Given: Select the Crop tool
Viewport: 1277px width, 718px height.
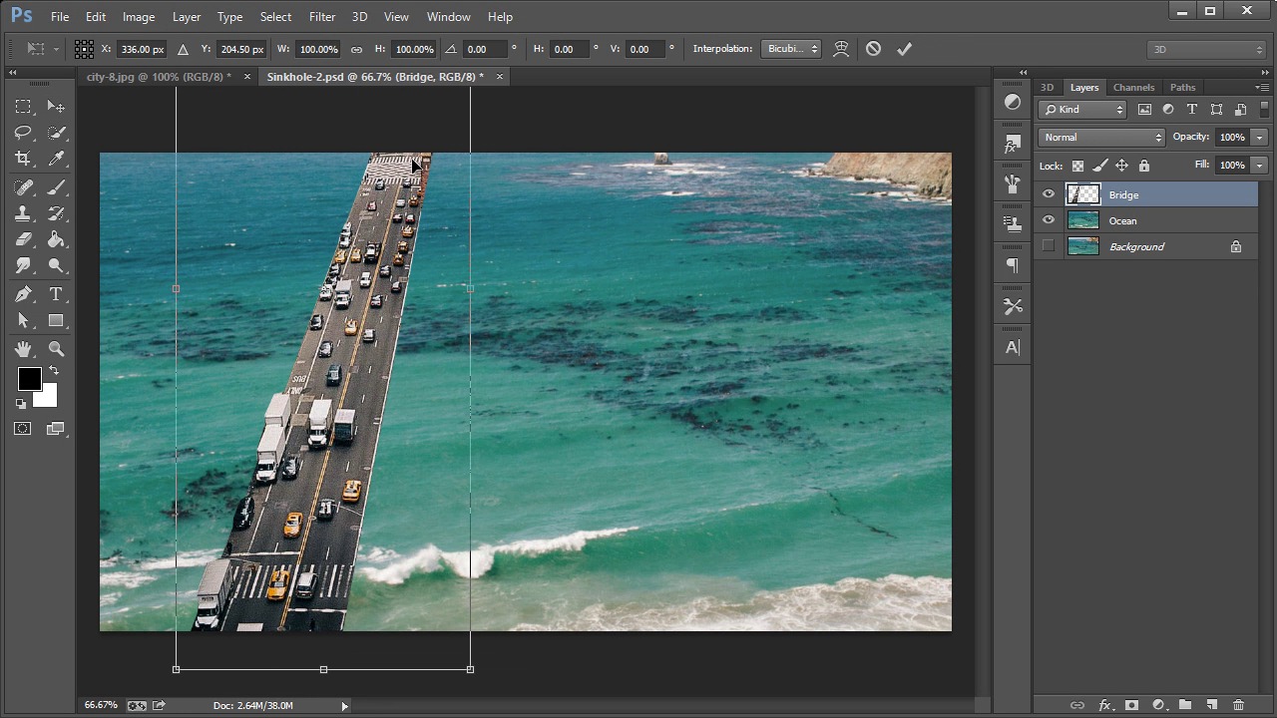Looking at the screenshot, I should pos(23,159).
